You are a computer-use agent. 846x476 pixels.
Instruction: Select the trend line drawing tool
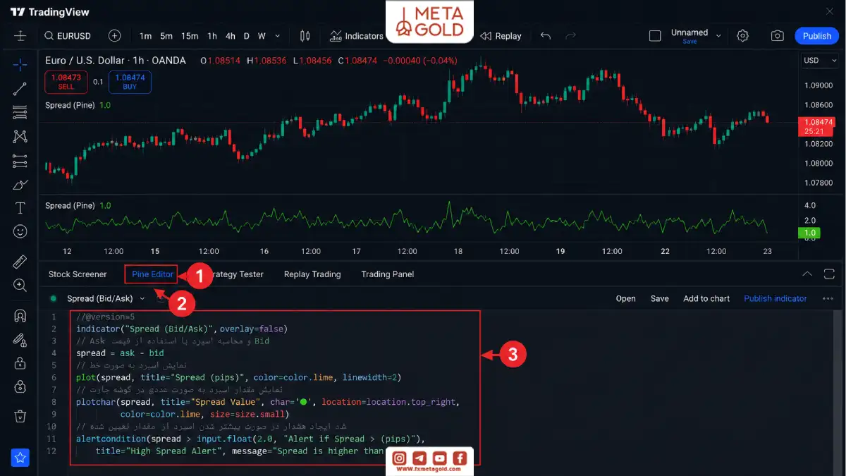click(20, 89)
